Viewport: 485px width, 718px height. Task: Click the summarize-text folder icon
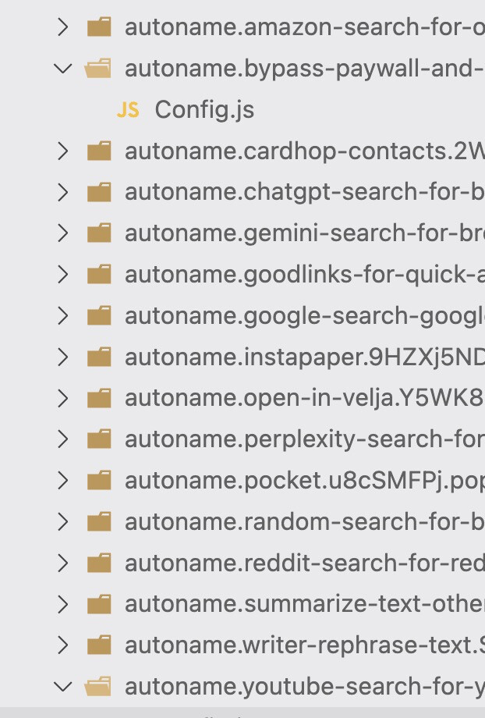click(x=99, y=603)
